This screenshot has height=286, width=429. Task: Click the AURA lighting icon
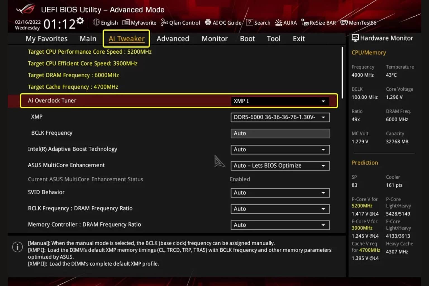[278, 23]
